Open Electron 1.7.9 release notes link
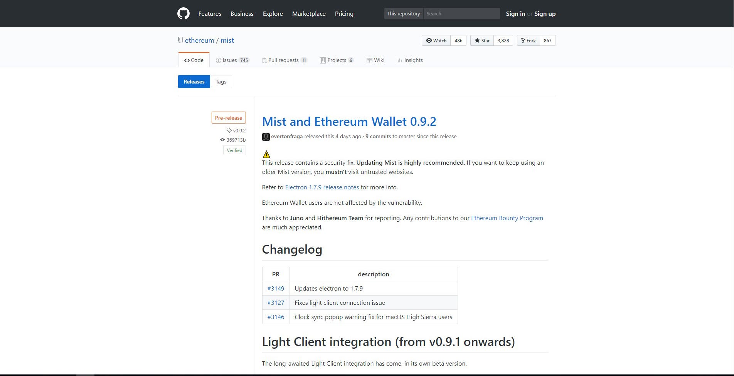This screenshot has width=734, height=376. [x=322, y=187]
